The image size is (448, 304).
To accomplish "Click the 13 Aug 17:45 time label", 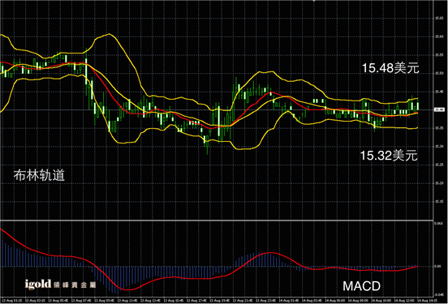I will click(x=196, y=301).
